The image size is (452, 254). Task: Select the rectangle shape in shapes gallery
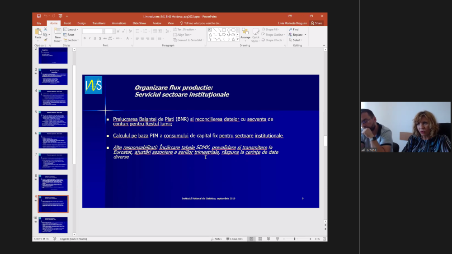coord(224,30)
